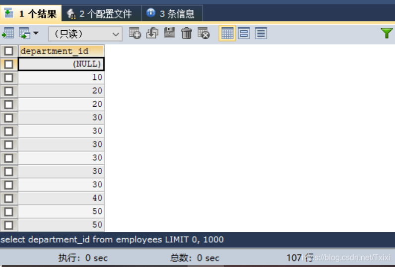Click the insert new row icon
Screen dimensions: 395x267
[x=135, y=33]
